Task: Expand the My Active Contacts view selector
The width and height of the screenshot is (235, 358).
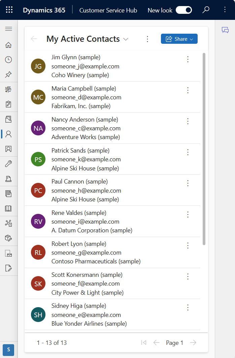Action: pyautogui.click(x=126, y=39)
